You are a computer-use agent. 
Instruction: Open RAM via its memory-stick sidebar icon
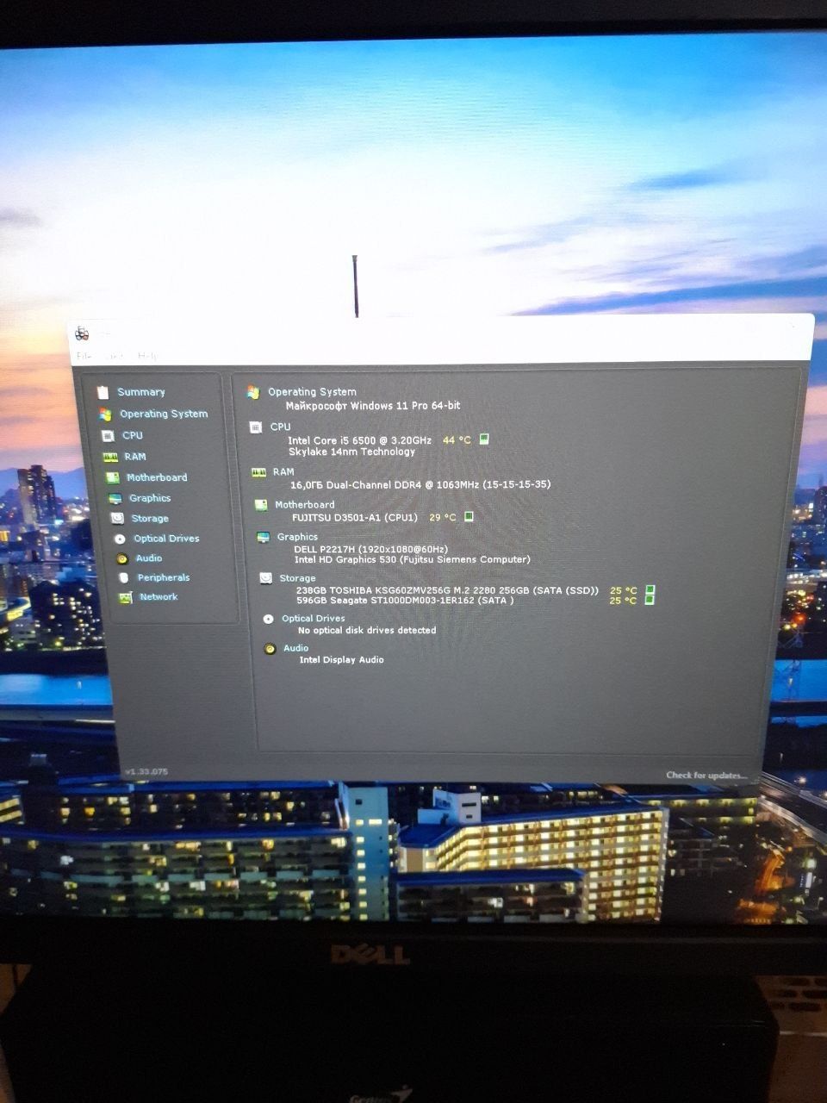point(110,458)
